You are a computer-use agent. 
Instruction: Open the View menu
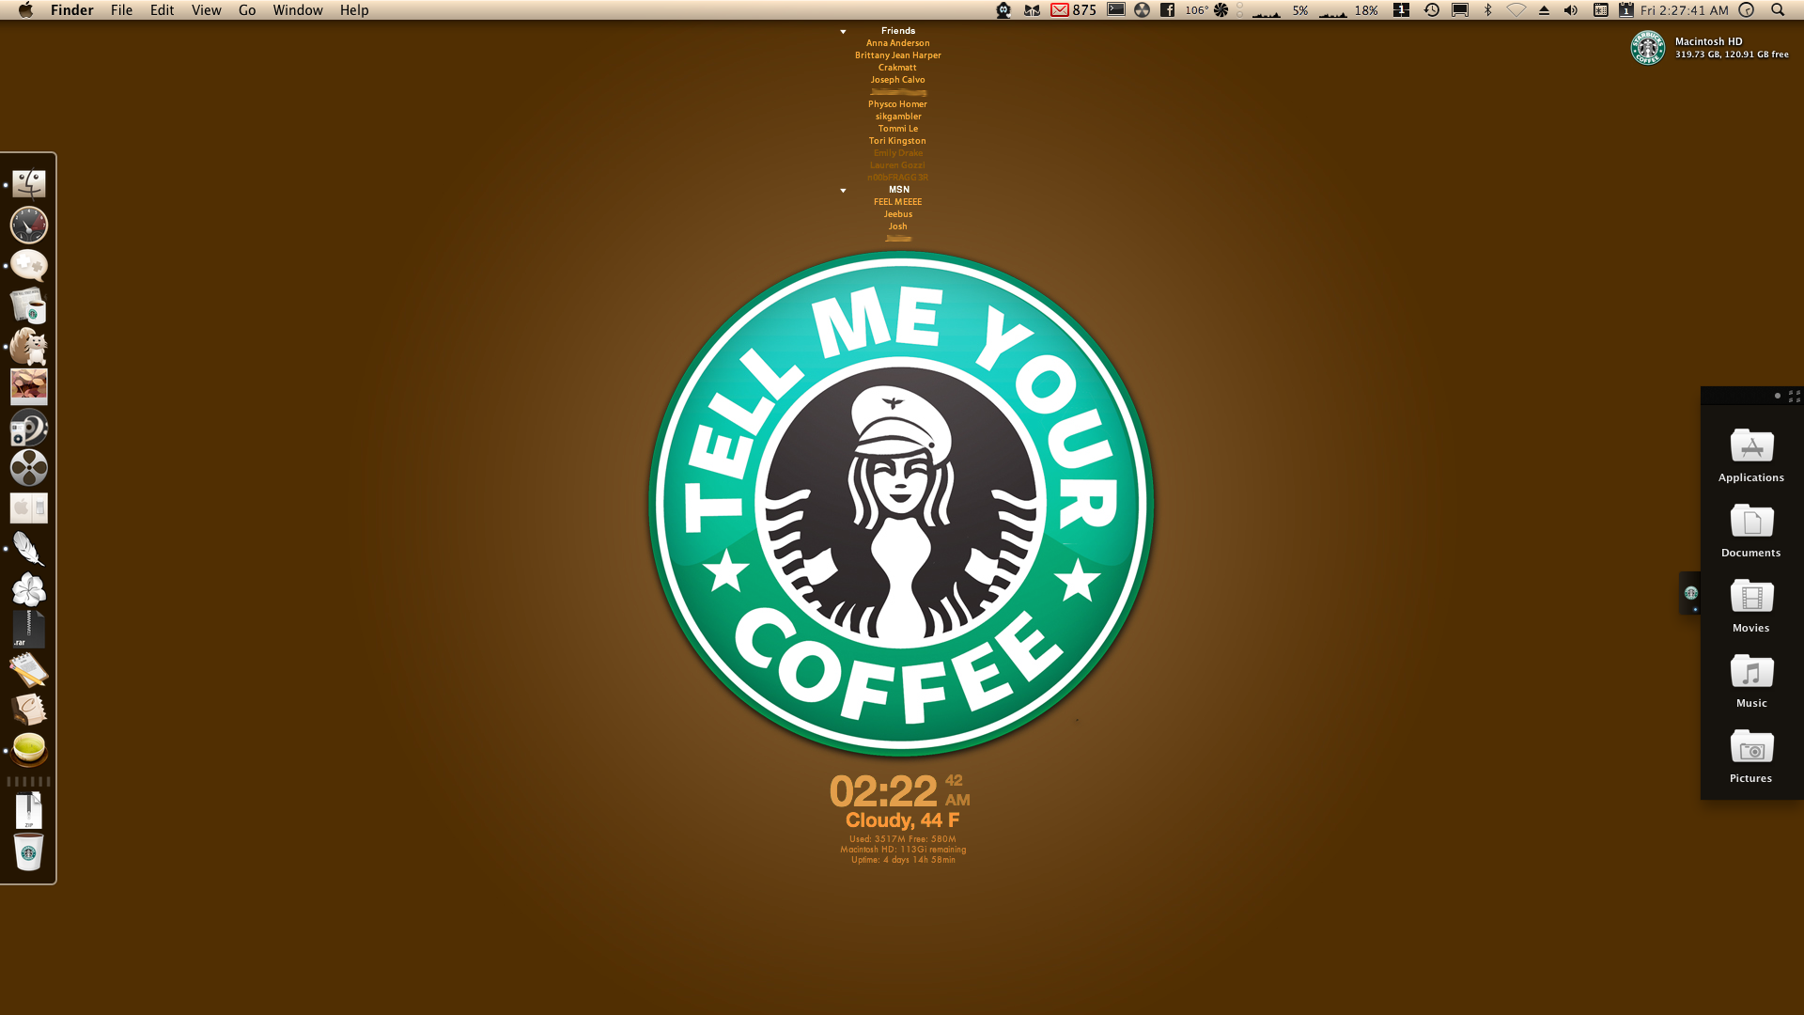pyautogui.click(x=206, y=10)
